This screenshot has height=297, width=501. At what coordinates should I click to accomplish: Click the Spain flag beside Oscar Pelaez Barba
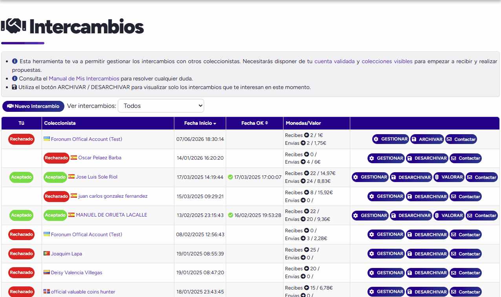pos(74,158)
